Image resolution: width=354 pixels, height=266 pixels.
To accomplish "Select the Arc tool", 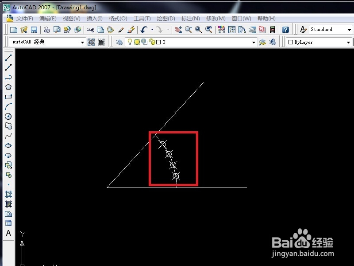I will coord(8,106).
